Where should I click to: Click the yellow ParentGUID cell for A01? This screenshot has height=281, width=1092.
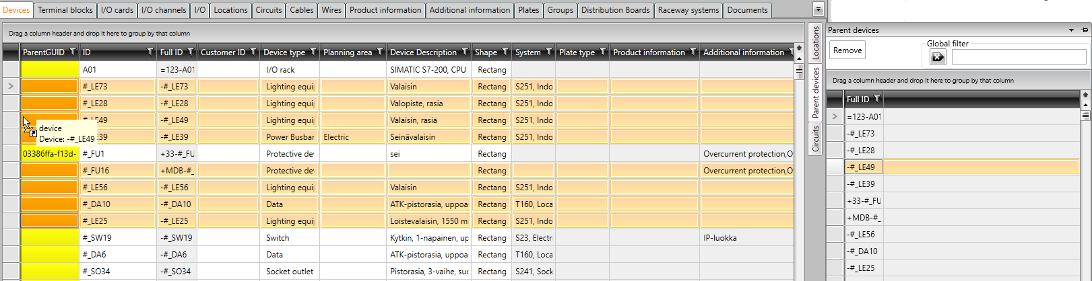50,69
